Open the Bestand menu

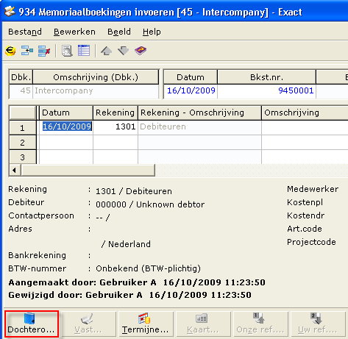(25, 32)
